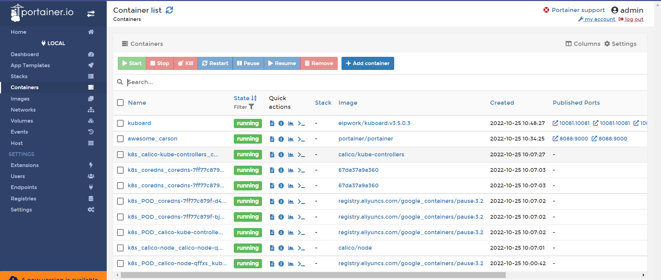Sort by Image column header
The image size is (661, 280).
point(348,103)
